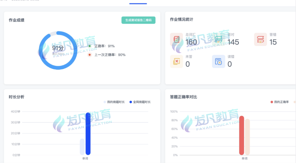296x163 pixels.
Task: Click the red 我的正确率 bar
Action: (242, 135)
